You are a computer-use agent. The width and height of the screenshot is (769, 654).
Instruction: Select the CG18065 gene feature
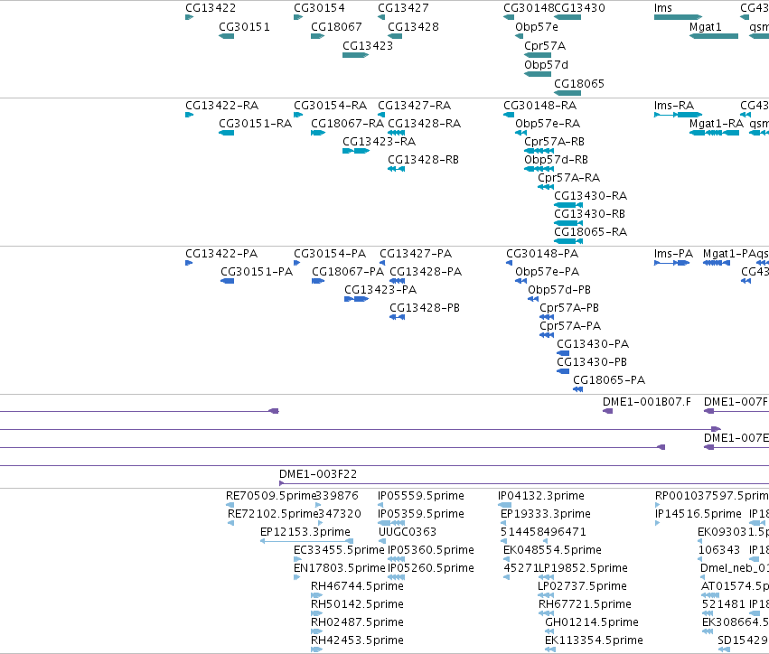(x=567, y=93)
